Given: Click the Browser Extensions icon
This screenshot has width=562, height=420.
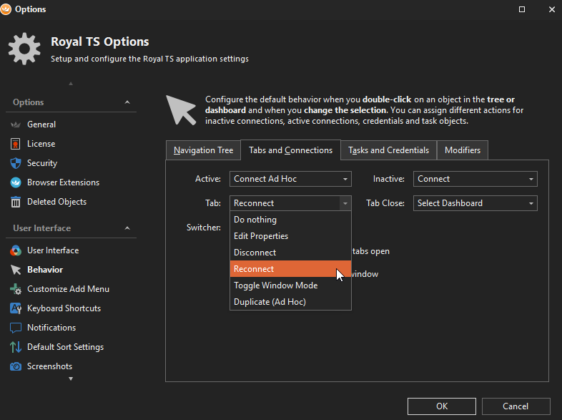Looking at the screenshot, I should click(x=16, y=182).
